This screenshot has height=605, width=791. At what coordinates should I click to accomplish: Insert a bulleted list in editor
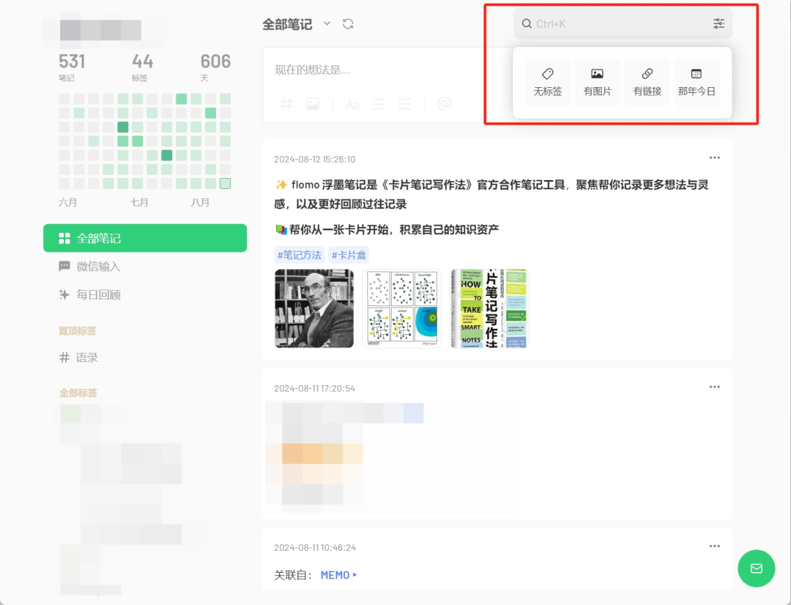tap(379, 105)
